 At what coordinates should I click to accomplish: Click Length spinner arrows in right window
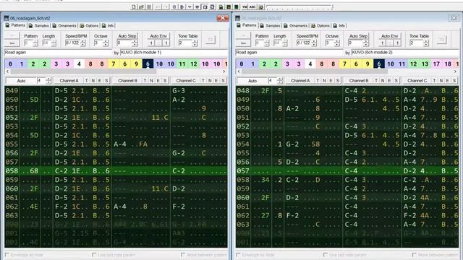[284, 43]
